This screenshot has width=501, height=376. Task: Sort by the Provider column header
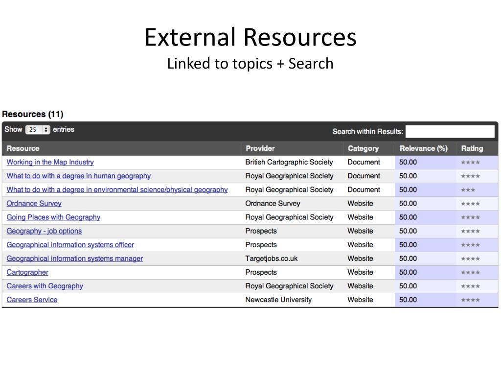point(260,148)
